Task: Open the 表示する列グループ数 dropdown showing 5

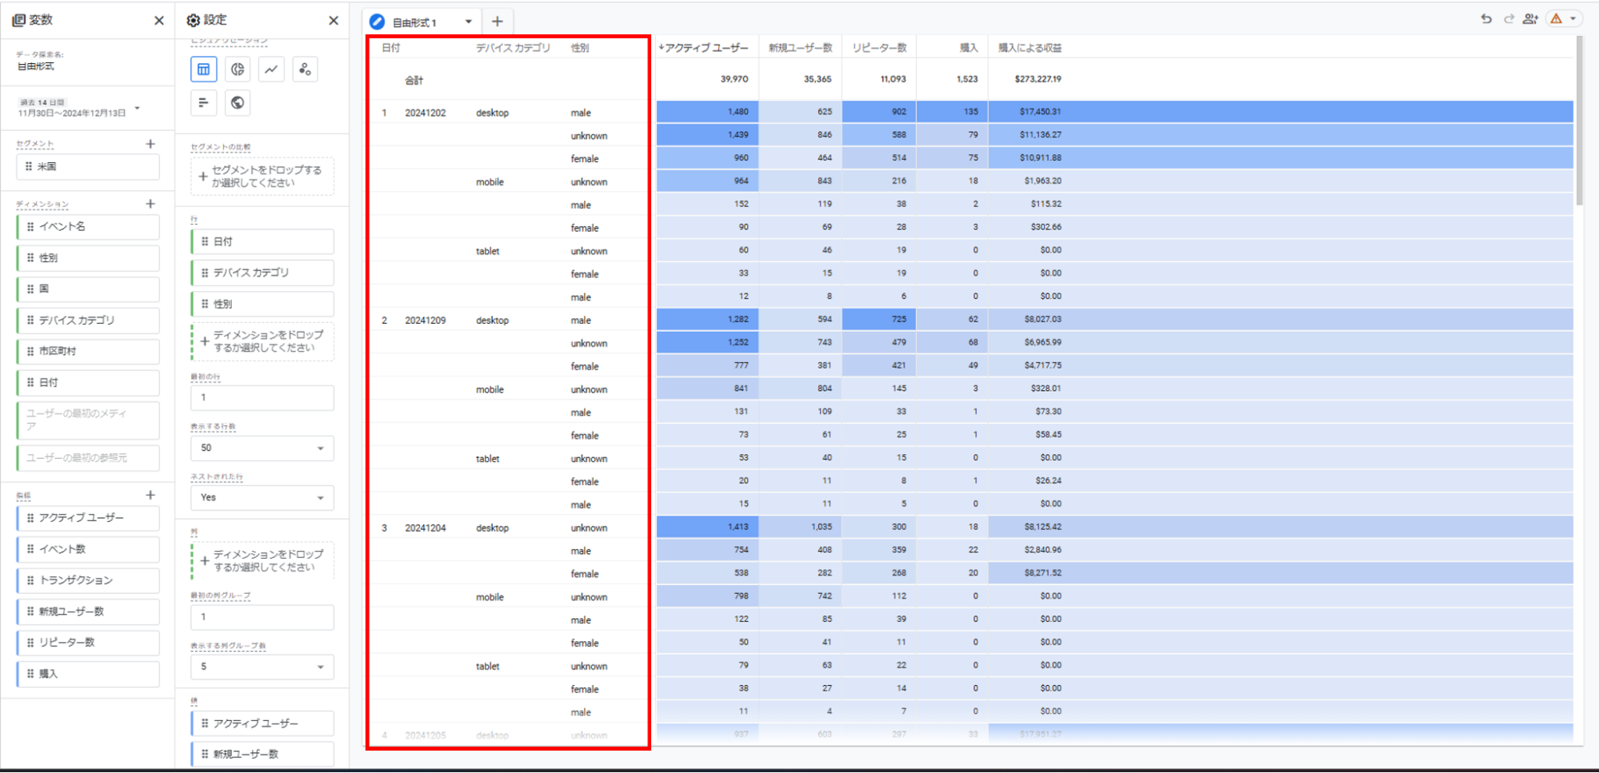Action: click(262, 667)
